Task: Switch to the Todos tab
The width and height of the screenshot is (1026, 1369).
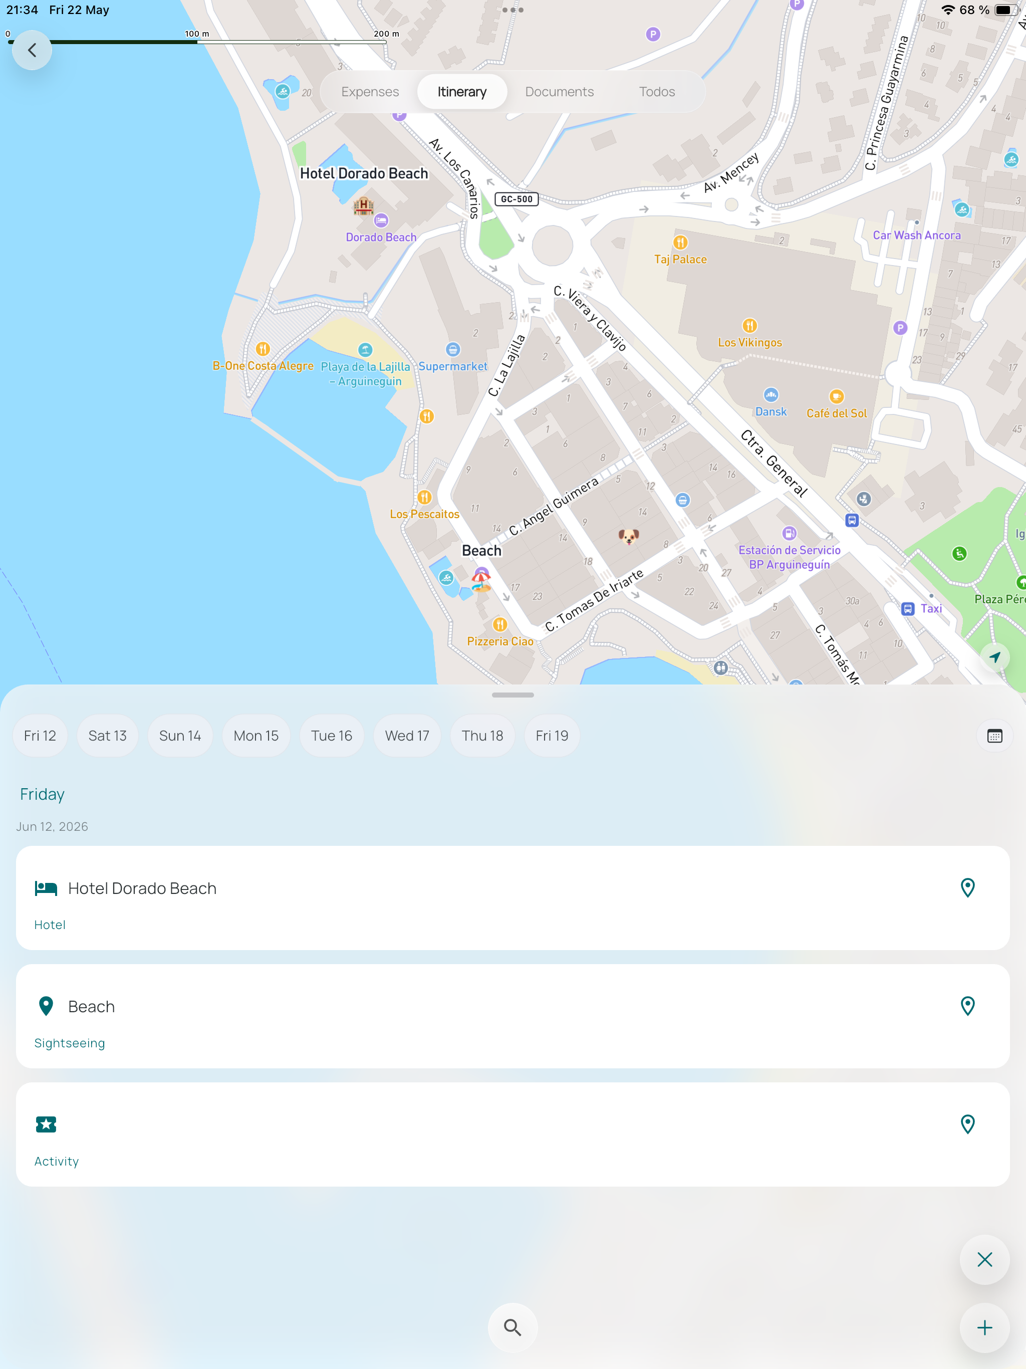Action: click(657, 92)
